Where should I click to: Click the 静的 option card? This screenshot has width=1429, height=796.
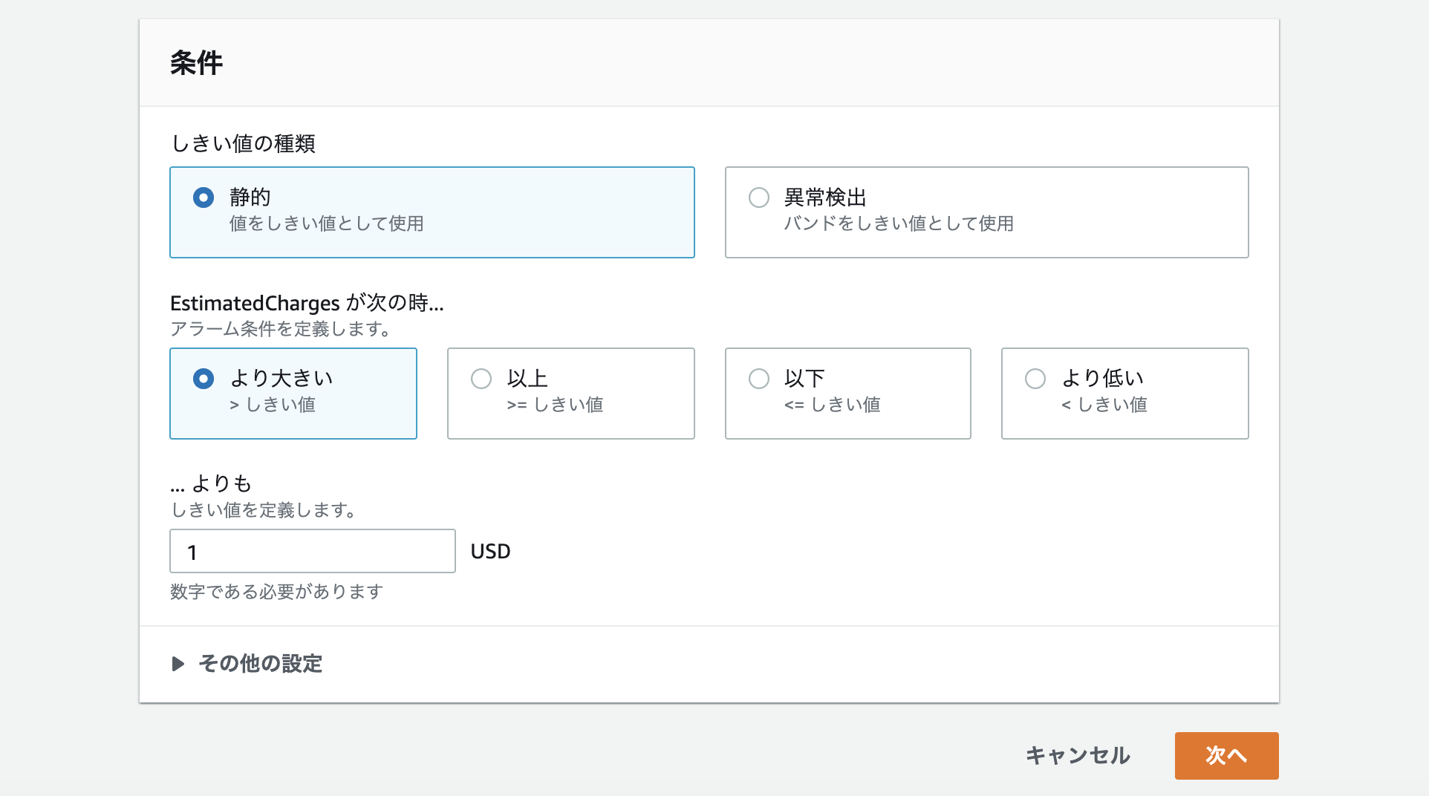tap(432, 212)
